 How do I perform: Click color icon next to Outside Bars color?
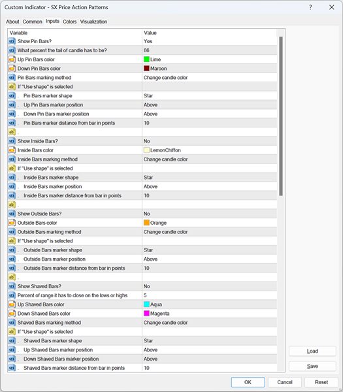pyautogui.click(x=12, y=223)
